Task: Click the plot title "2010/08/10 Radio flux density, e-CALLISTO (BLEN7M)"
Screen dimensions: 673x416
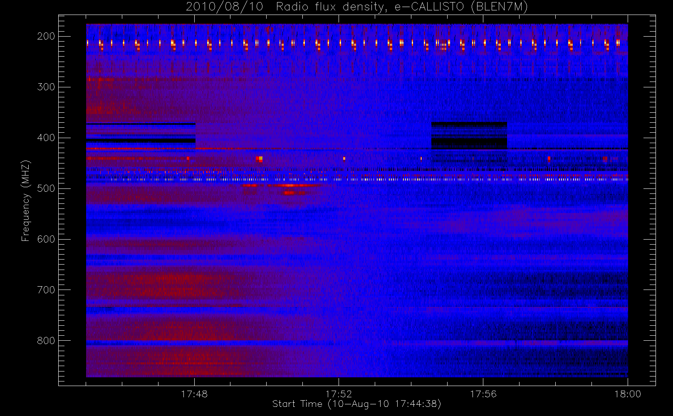Action: (x=357, y=7)
